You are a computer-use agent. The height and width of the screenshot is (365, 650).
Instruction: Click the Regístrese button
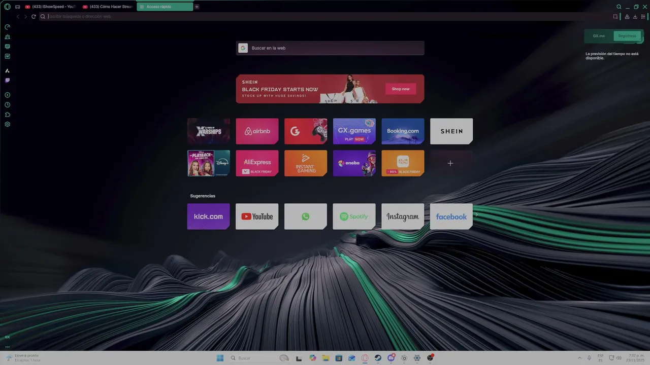click(x=627, y=36)
